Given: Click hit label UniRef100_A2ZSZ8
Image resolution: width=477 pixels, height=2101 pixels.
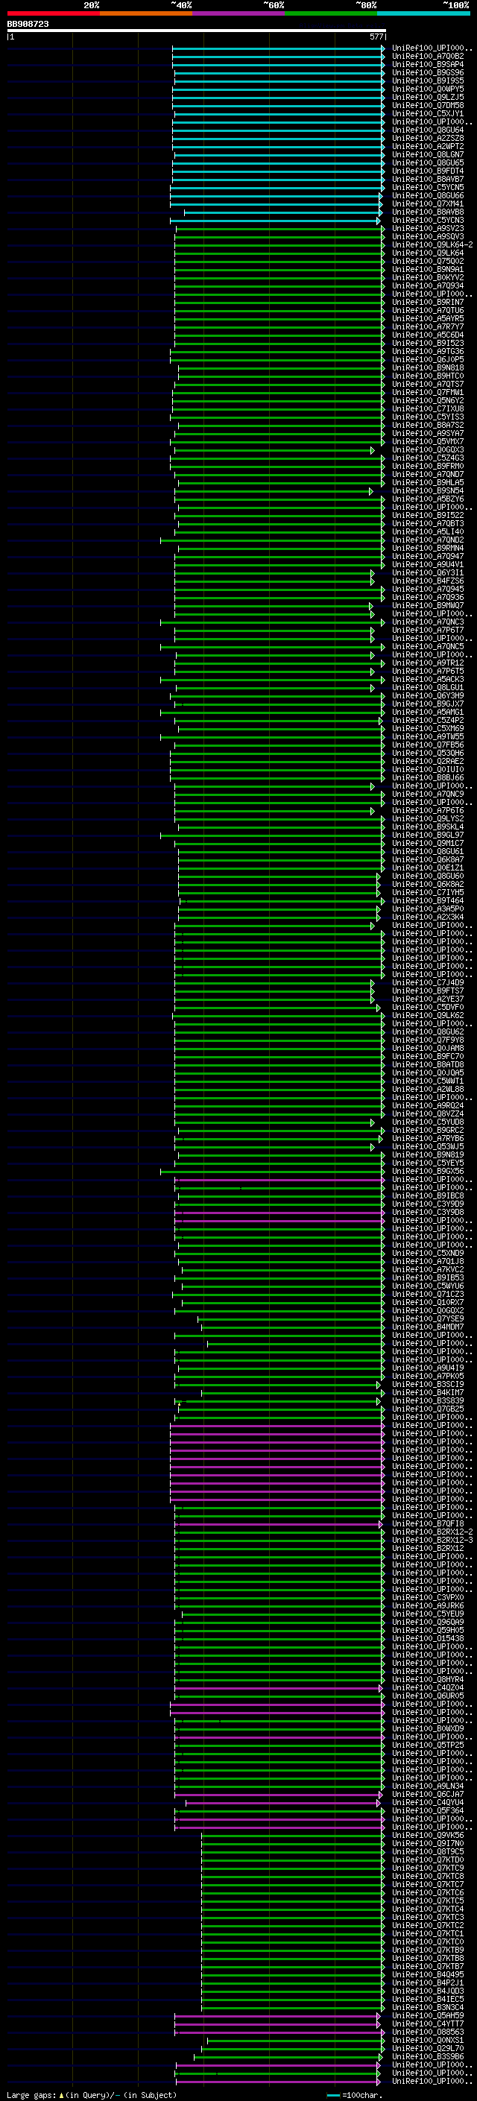Looking at the screenshot, I should (x=428, y=138).
